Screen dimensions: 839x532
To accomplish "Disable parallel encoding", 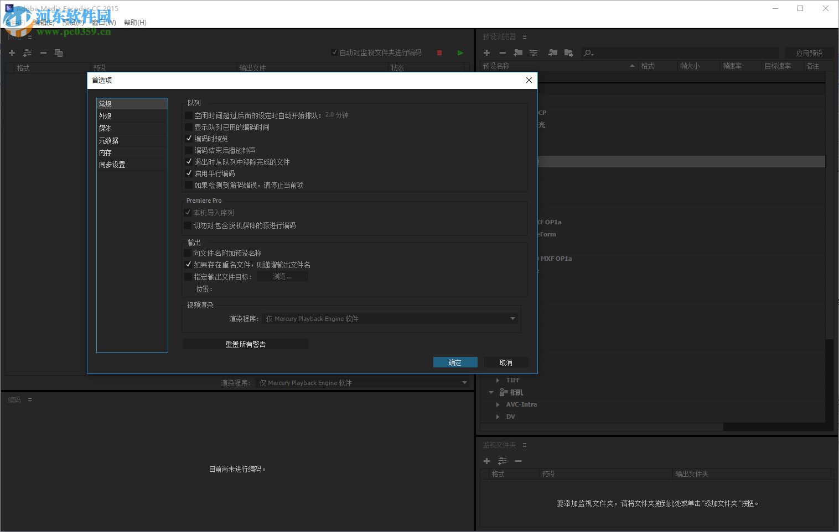I will pyautogui.click(x=189, y=173).
